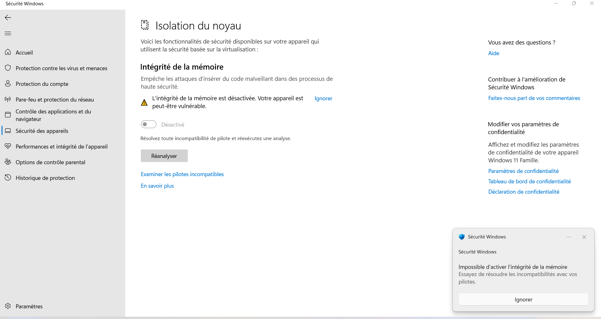Click the core isolation chip icon
Viewport: 601px width, 319px height.
coord(145,25)
